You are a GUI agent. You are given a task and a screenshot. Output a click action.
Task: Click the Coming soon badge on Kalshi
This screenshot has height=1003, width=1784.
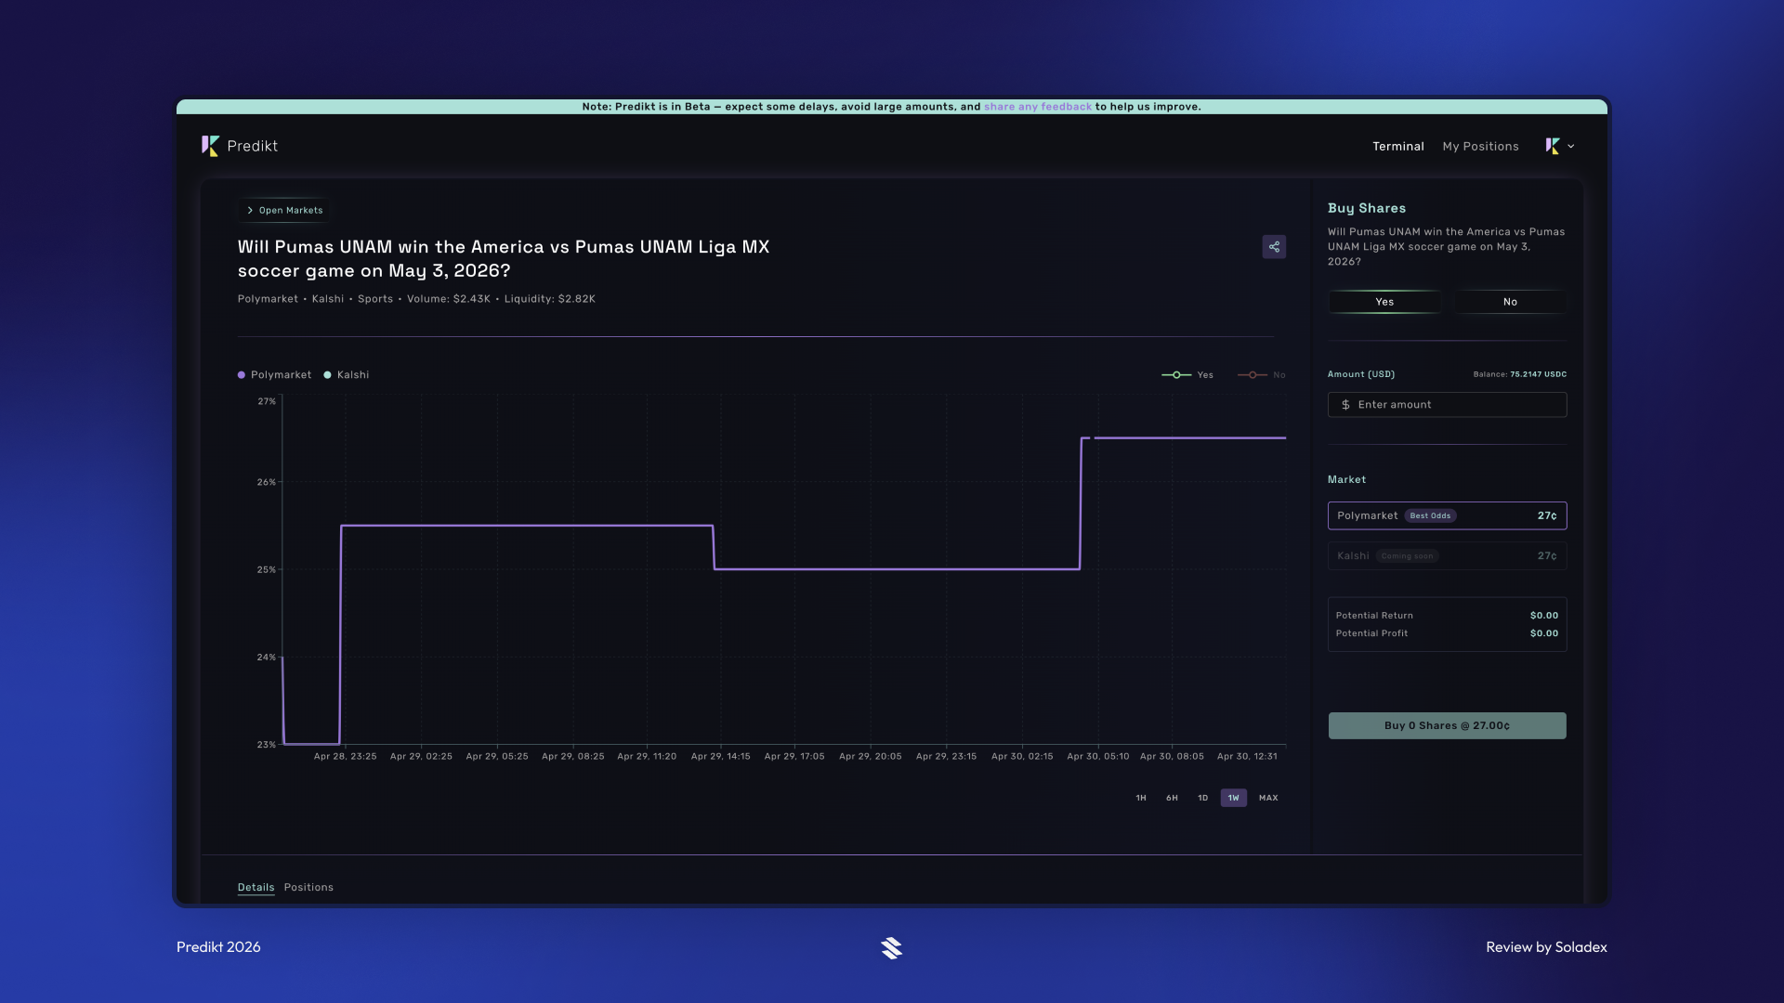[x=1407, y=556]
